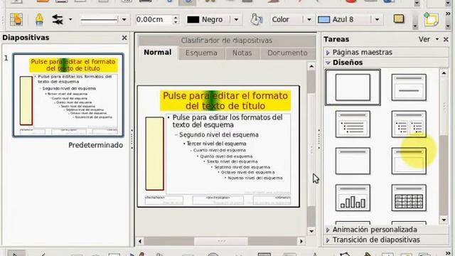The image size is (455, 256).
Task: Select the blank slide layout
Action: pyautogui.click(x=353, y=87)
